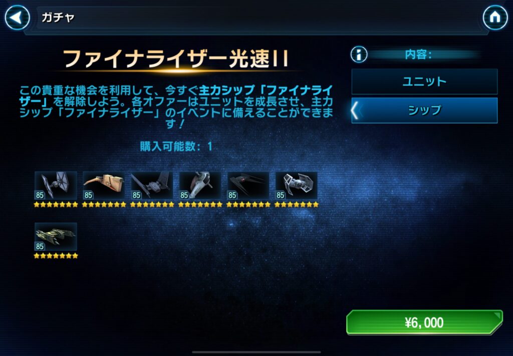The image size is (513, 356).
Task: Click the pack description text
Action: pos(176,106)
